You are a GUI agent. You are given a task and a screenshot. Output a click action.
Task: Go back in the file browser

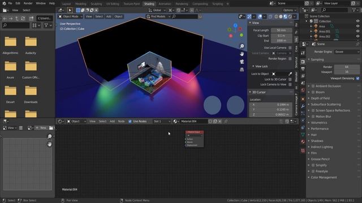[5, 18]
